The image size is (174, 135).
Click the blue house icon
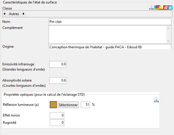tap(170, 8)
